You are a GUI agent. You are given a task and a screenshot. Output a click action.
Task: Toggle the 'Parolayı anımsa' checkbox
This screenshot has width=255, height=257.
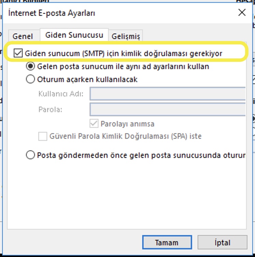94,123
